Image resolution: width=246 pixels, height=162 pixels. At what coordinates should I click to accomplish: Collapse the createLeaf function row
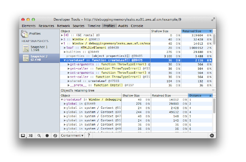pyautogui.click(x=65, y=60)
